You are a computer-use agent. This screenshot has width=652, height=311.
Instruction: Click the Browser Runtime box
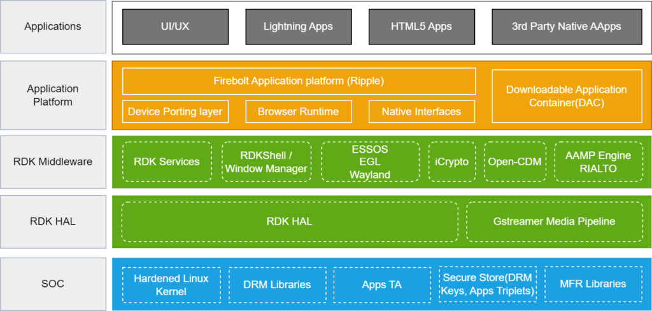pyautogui.click(x=298, y=111)
